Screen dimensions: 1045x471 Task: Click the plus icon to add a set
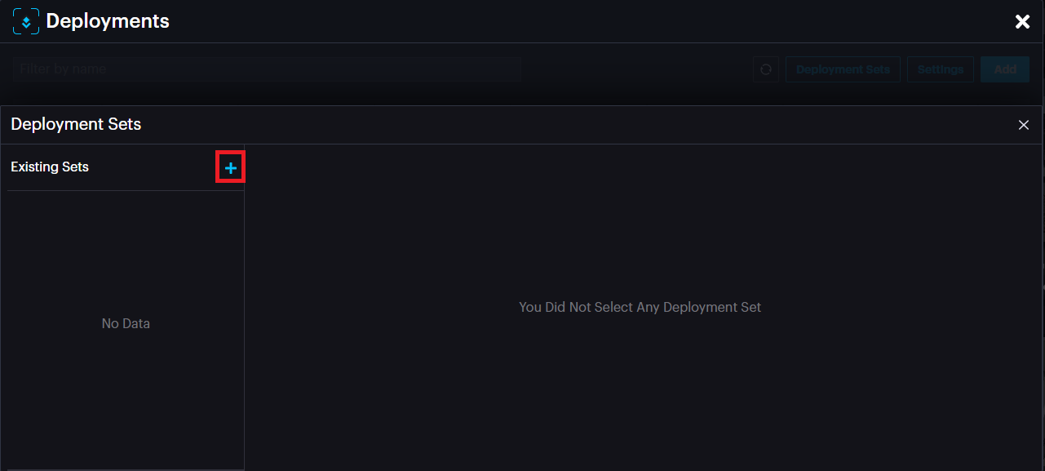click(x=230, y=167)
